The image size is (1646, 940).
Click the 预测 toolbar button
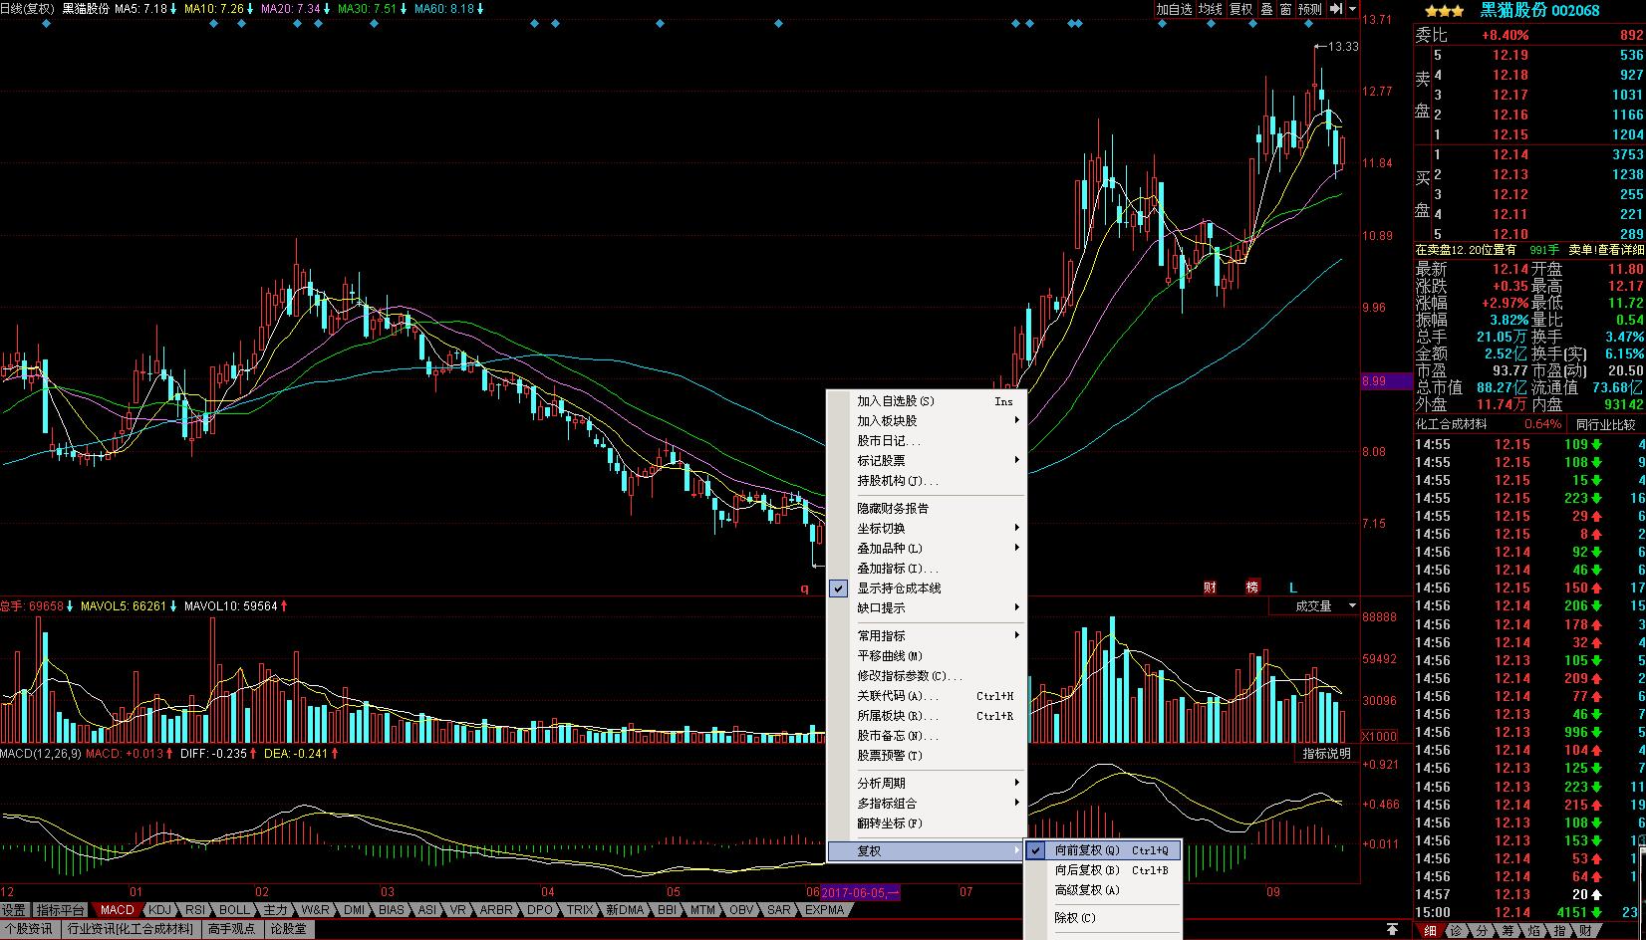1310,9
